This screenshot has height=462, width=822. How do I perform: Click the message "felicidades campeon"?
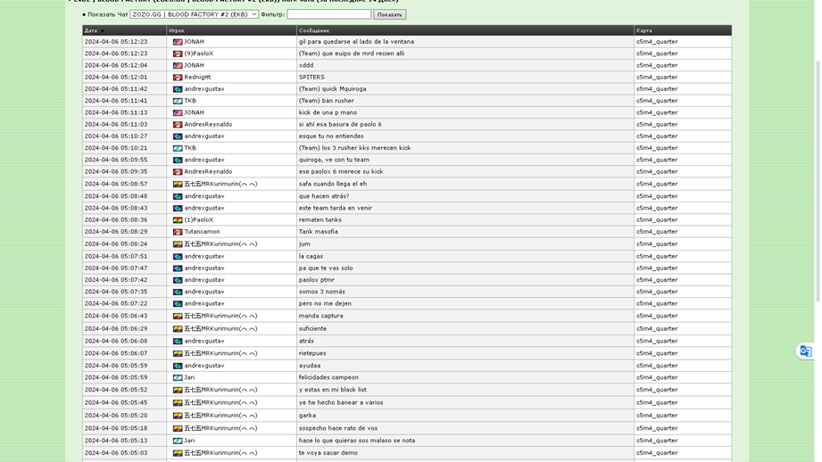pyautogui.click(x=328, y=378)
